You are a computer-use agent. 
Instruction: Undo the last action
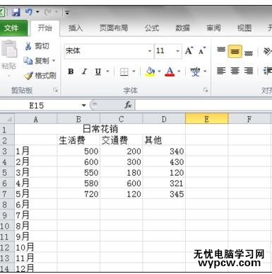click(x=29, y=12)
